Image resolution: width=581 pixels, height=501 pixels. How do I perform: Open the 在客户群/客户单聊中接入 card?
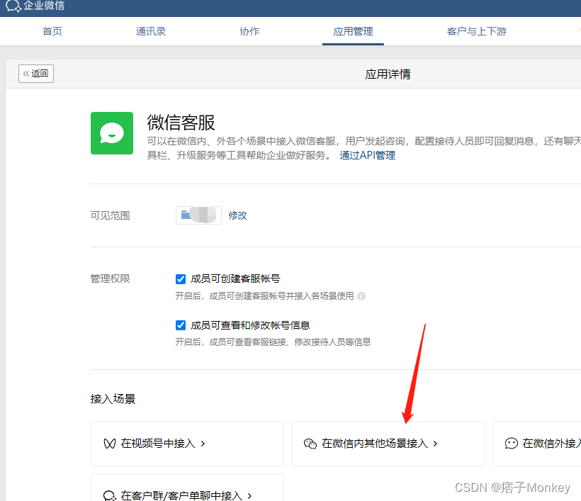click(x=187, y=489)
